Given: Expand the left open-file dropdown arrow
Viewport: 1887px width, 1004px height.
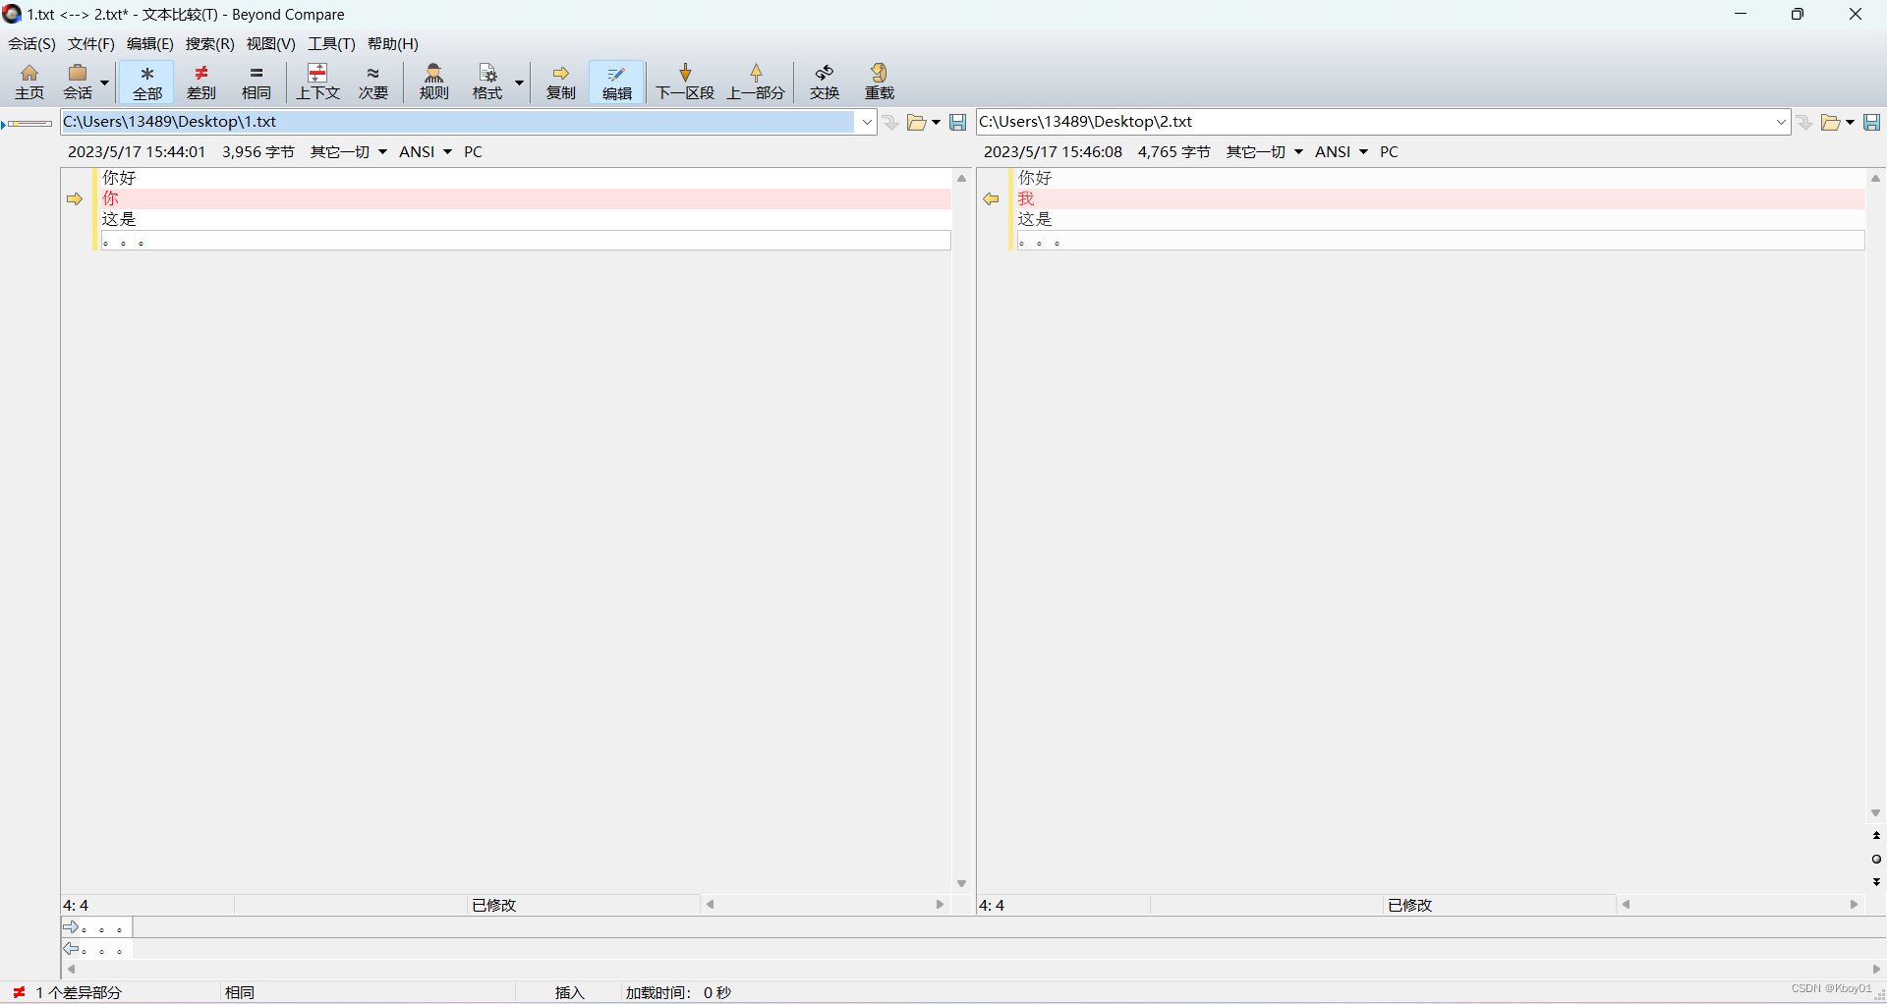Looking at the screenshot, I should (936, 123).
